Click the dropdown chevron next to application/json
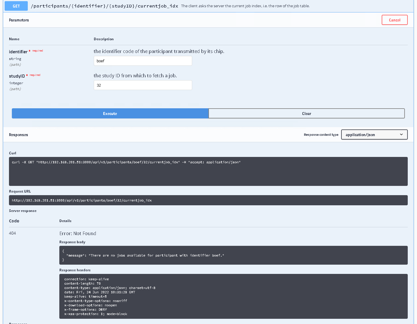 tap(401, 134)
